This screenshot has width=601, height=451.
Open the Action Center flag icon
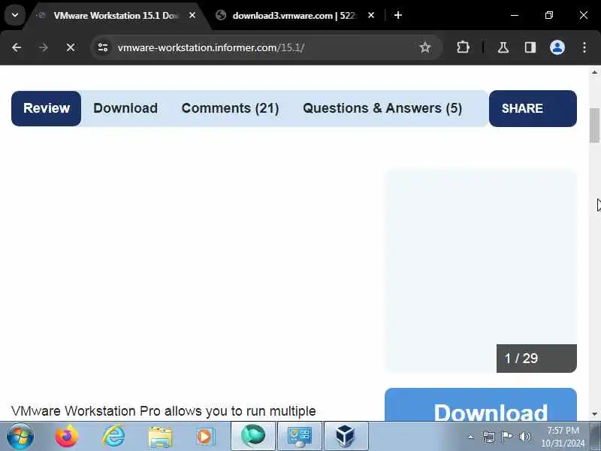[x=506, y=437]
